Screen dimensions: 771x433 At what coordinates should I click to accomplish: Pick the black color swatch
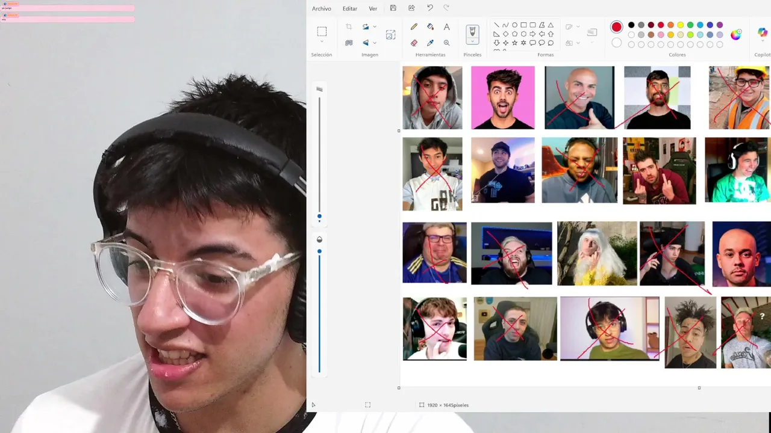[631, 25]
